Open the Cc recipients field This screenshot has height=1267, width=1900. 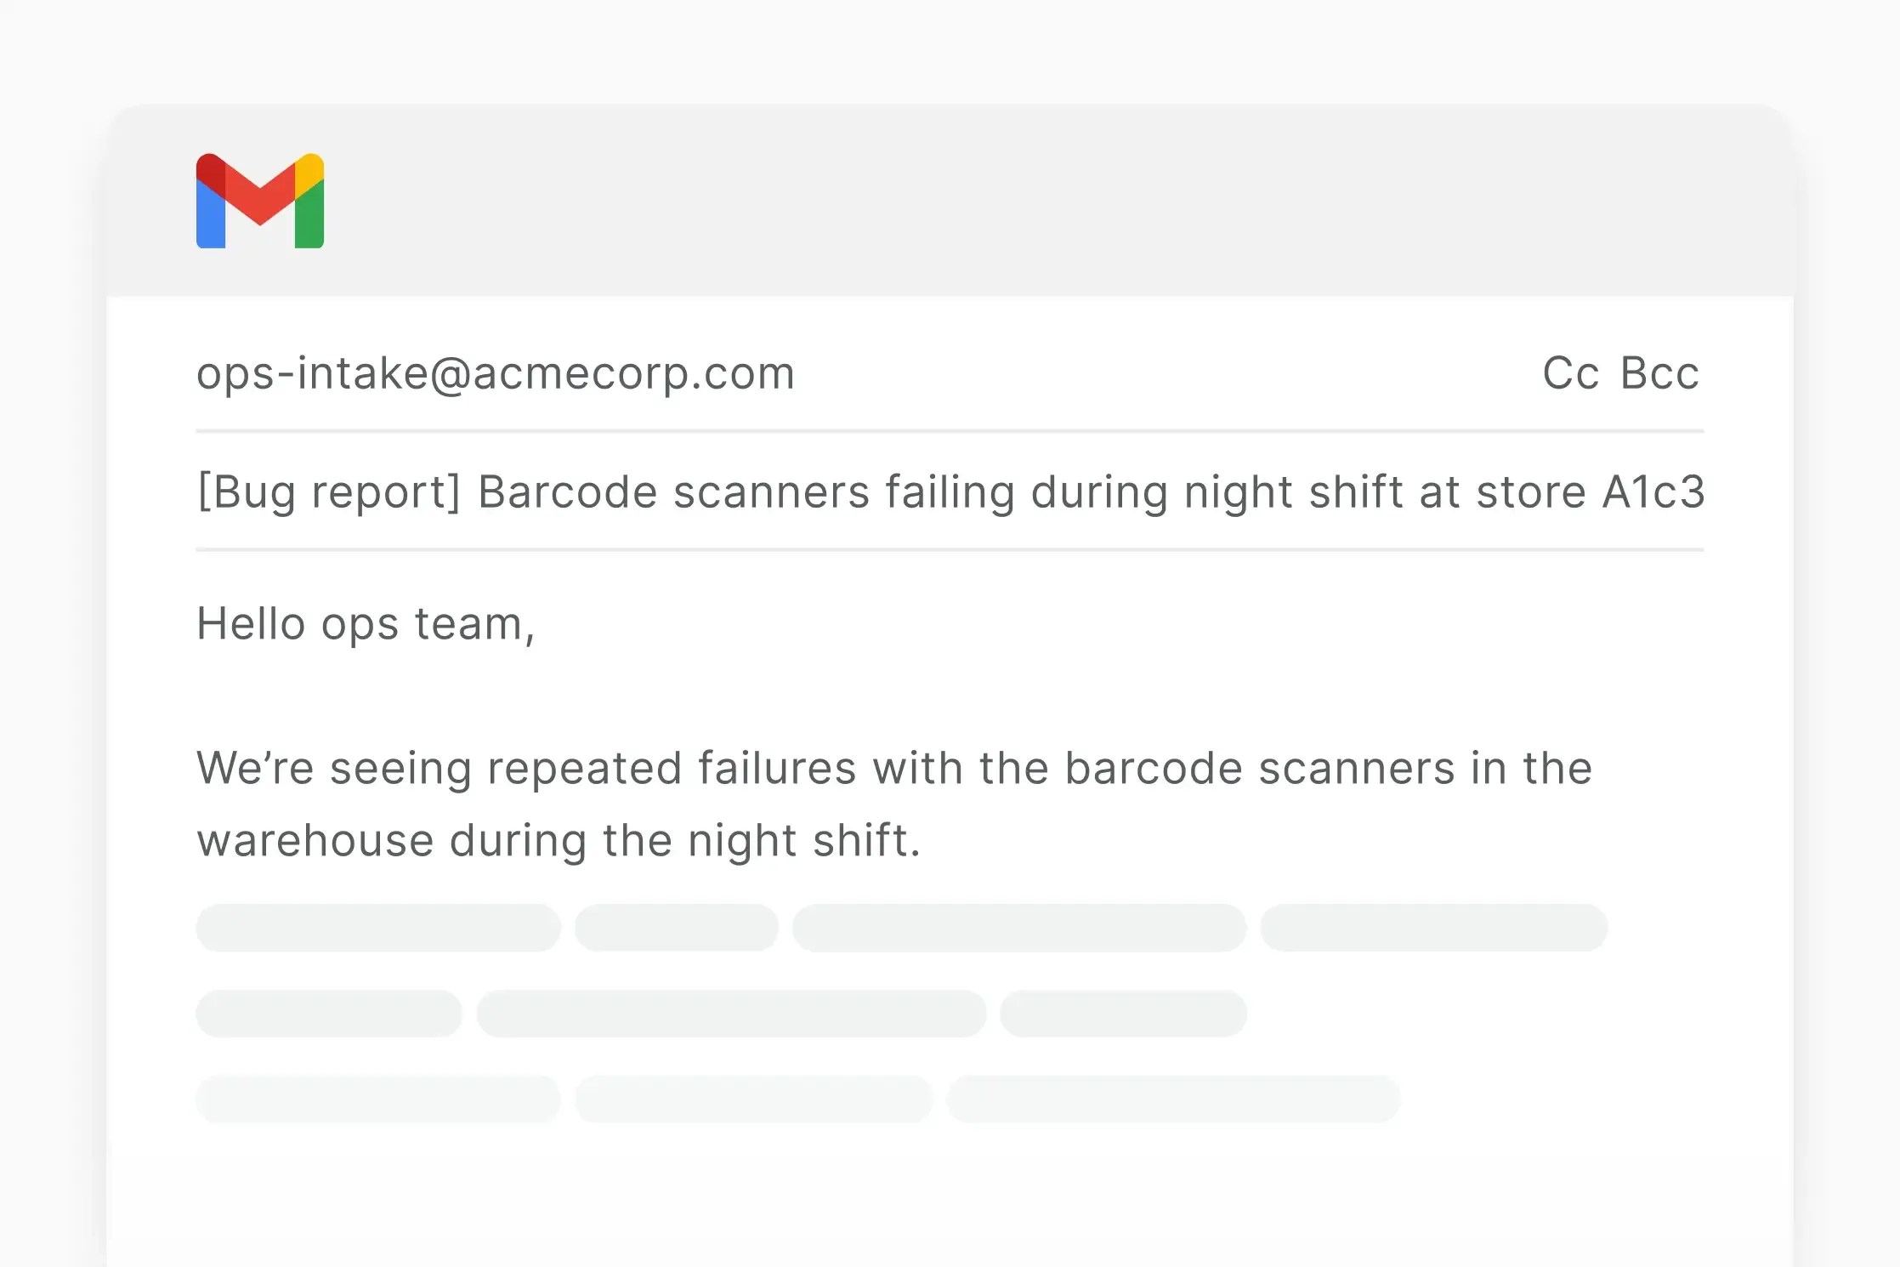point(1570,373)
